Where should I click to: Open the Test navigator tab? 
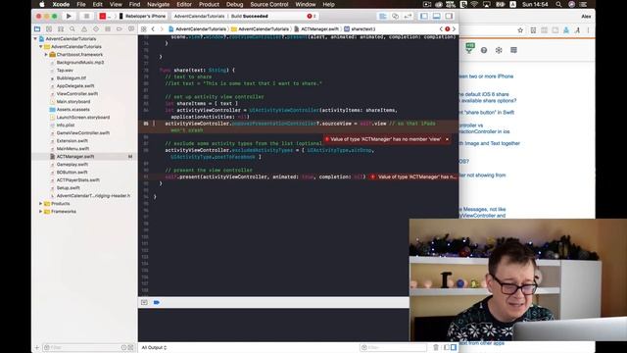point(96,28)
